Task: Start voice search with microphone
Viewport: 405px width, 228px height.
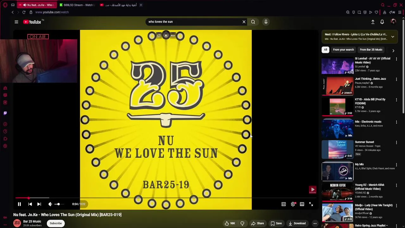Action: (266, 22)
